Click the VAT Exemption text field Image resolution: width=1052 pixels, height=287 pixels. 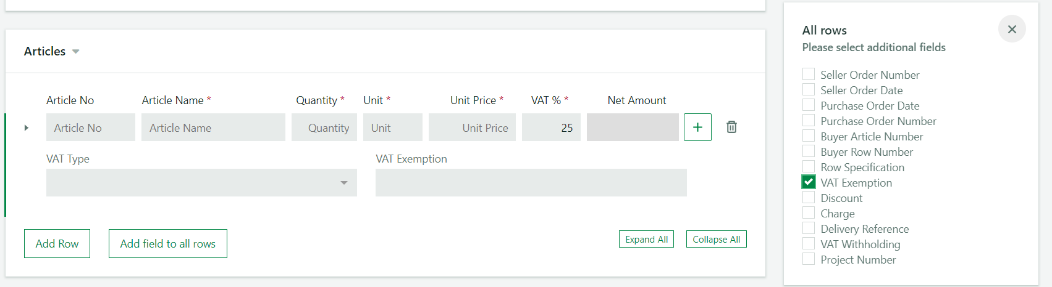(x=531, y=182)
